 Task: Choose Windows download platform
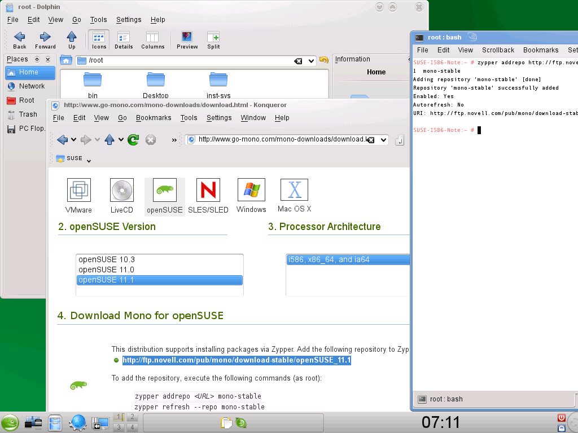pyautogui.click(x=251, y=196)
